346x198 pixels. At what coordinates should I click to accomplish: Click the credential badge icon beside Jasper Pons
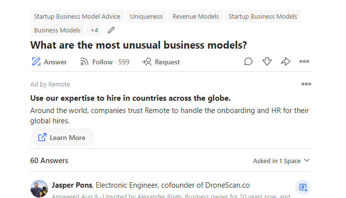tap(303, 187)
